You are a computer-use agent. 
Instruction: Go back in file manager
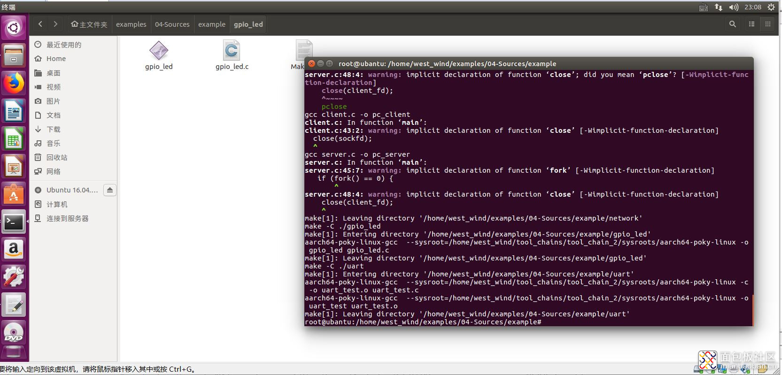(x=40, y=24)
